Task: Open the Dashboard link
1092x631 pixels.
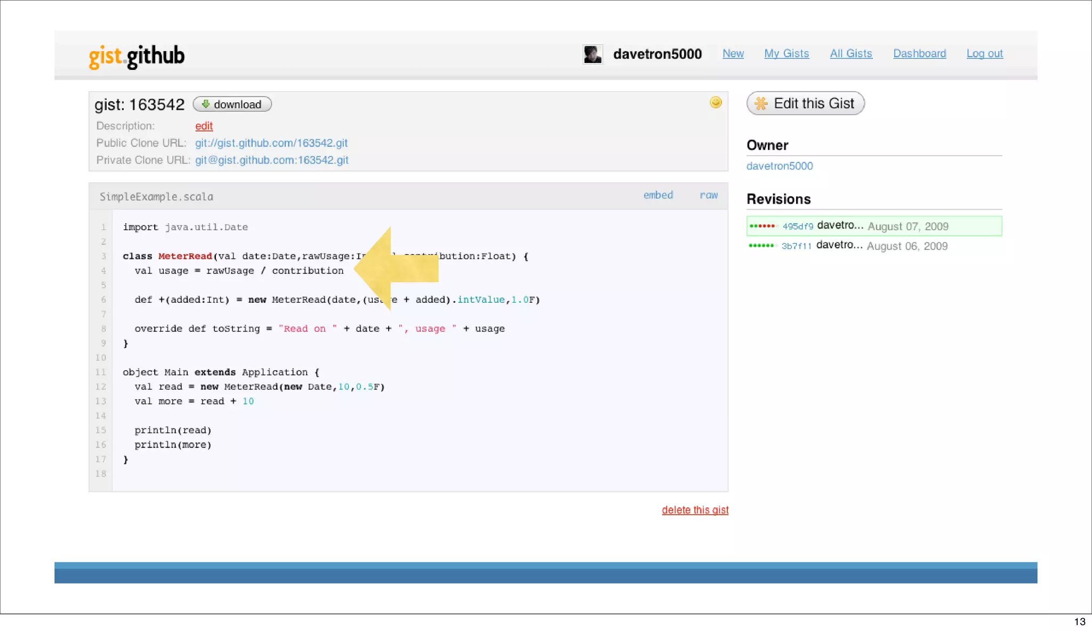Action: point(919,54)
